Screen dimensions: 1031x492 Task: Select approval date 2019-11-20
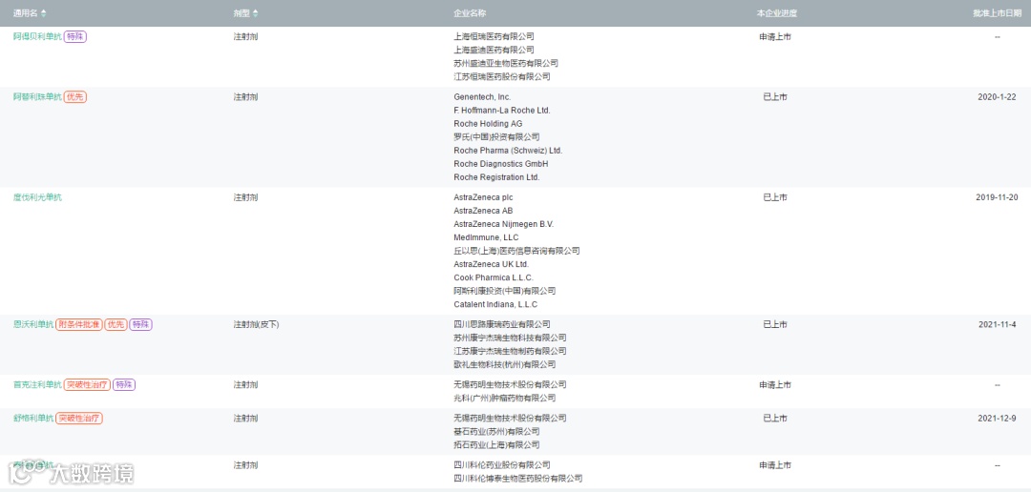point(997,197)
